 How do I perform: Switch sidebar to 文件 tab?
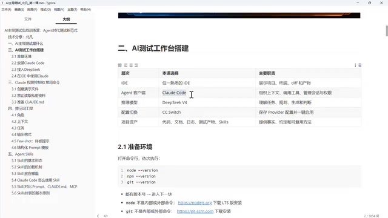(28, 19)
